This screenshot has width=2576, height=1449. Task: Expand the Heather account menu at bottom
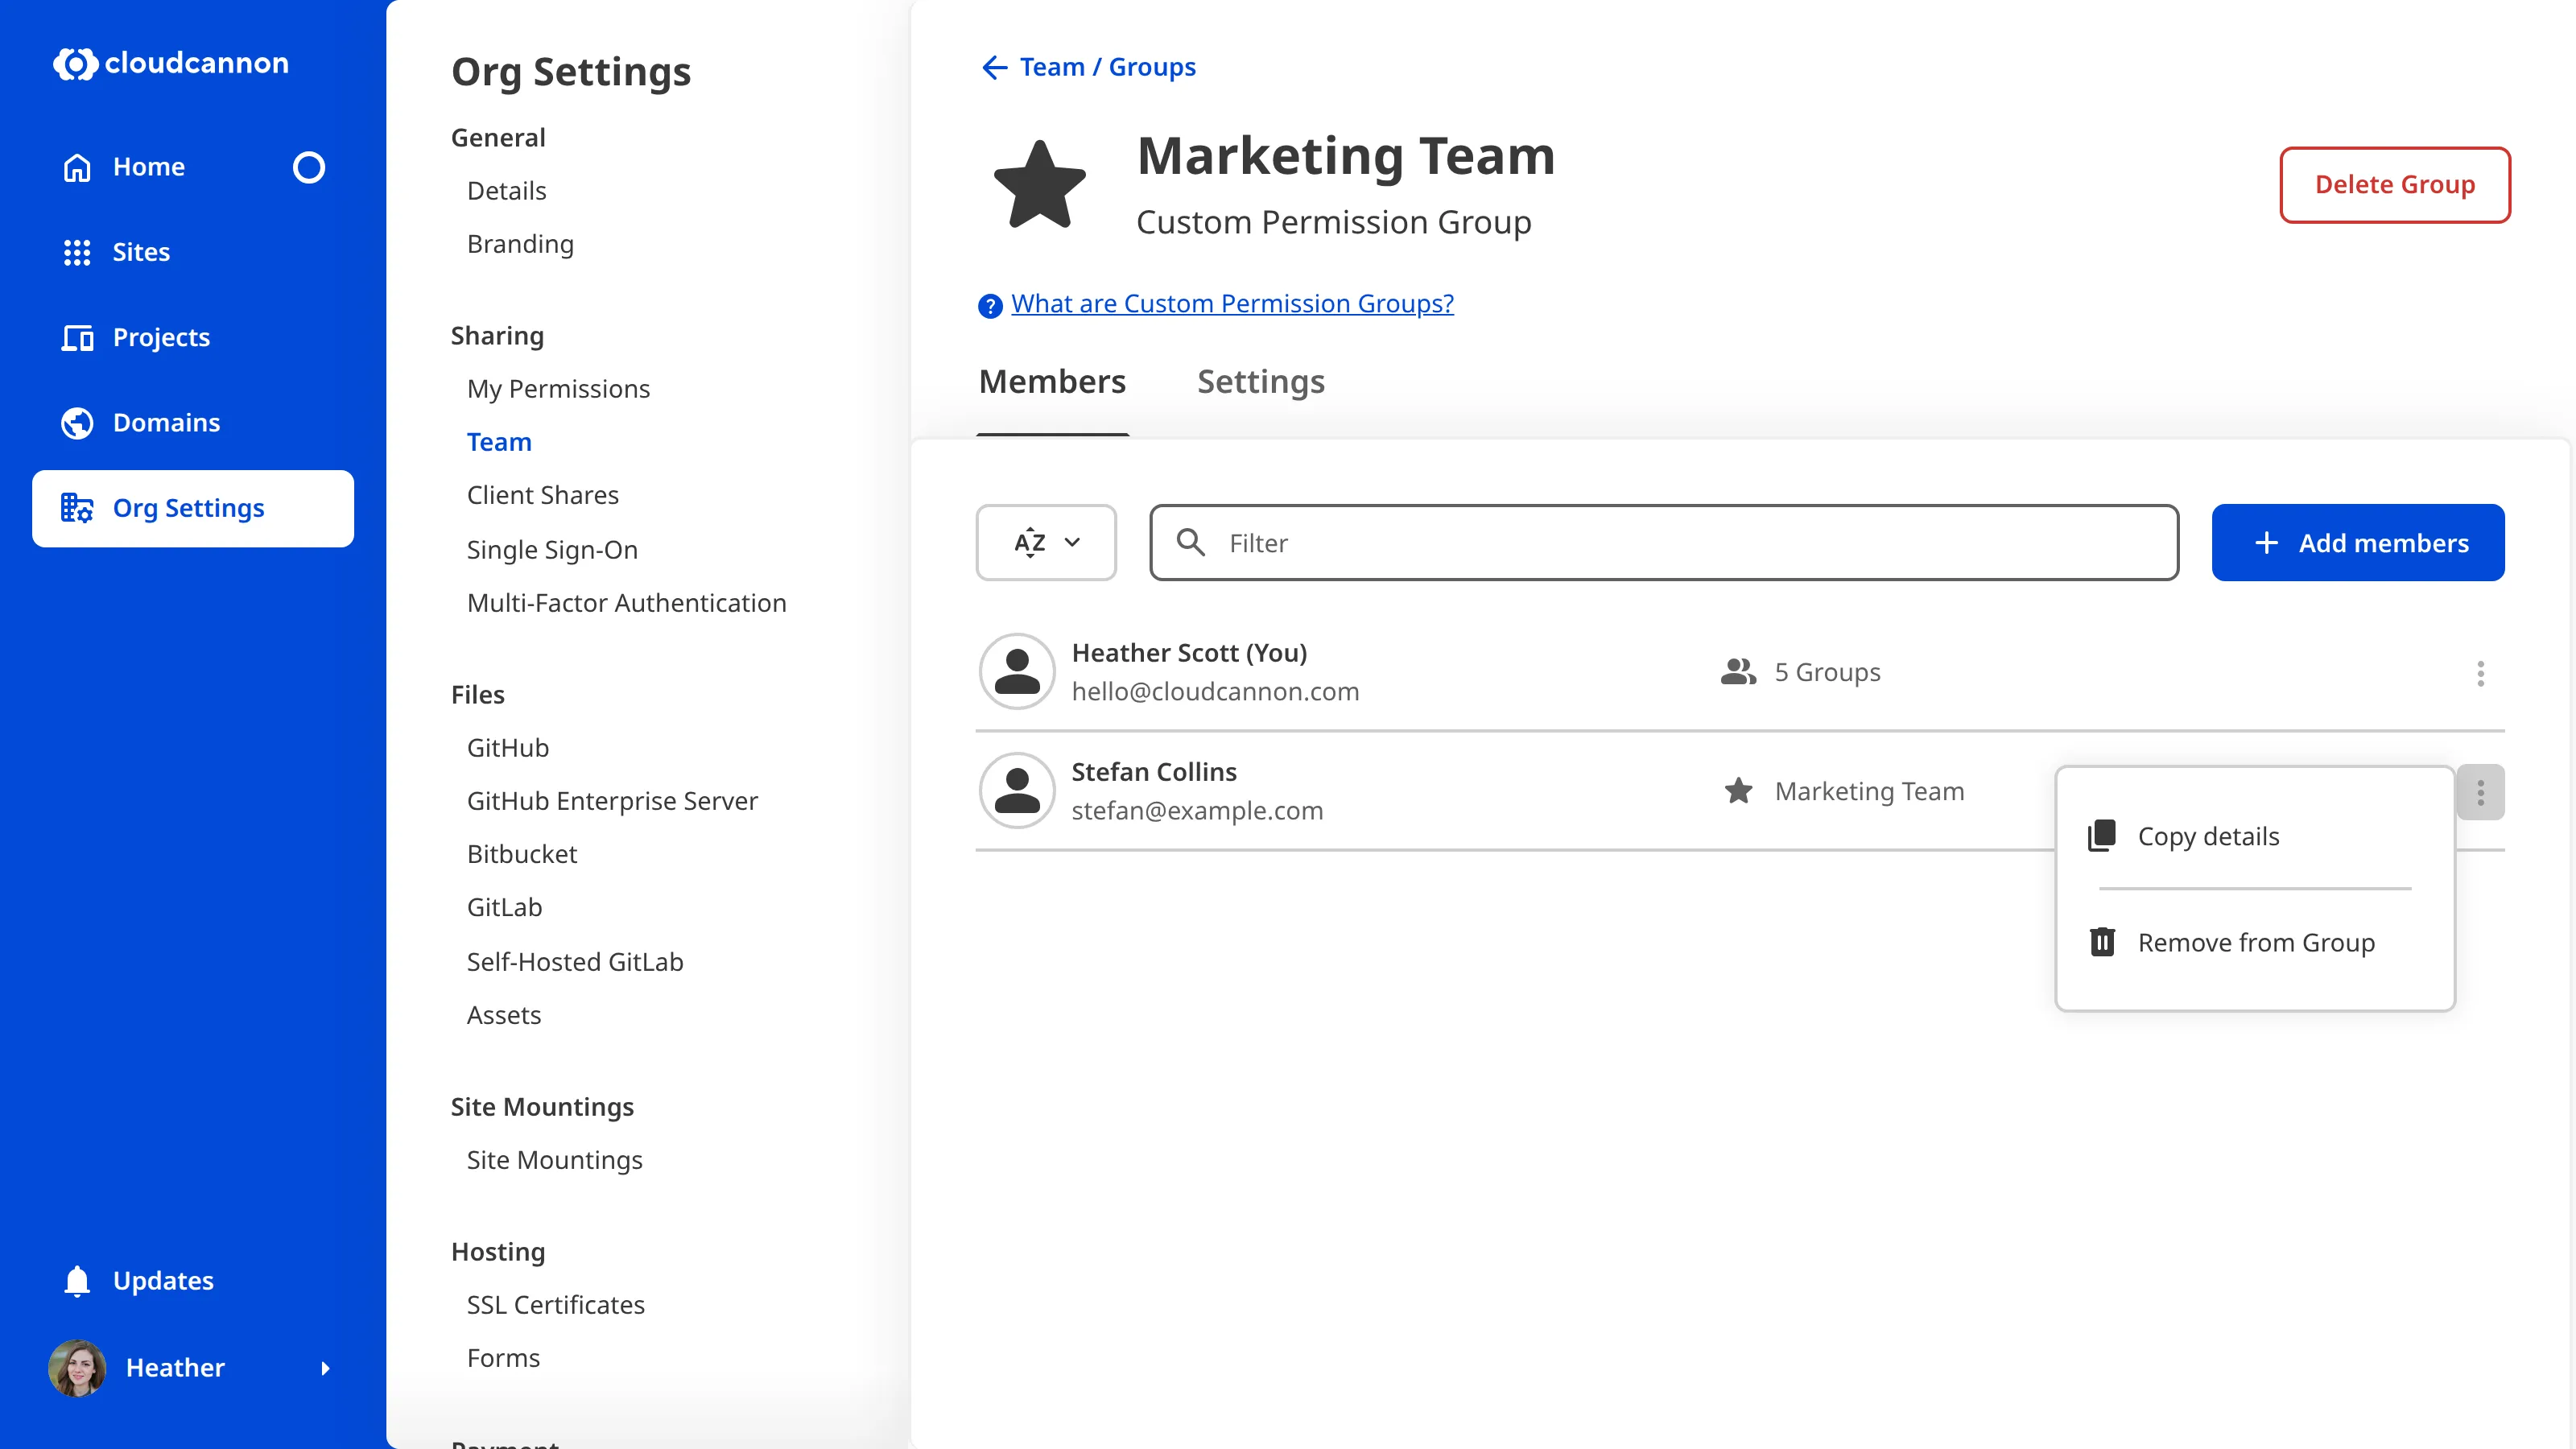tap(328, 1368)
